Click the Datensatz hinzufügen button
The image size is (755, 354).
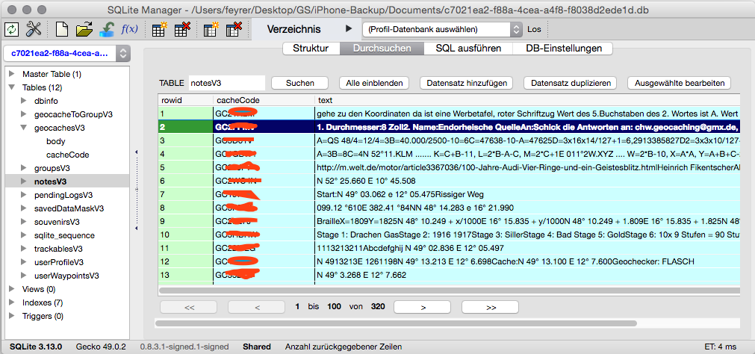pos(467,83)
